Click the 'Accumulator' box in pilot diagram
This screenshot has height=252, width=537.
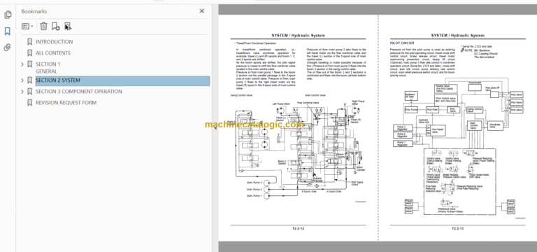point(475,87)
